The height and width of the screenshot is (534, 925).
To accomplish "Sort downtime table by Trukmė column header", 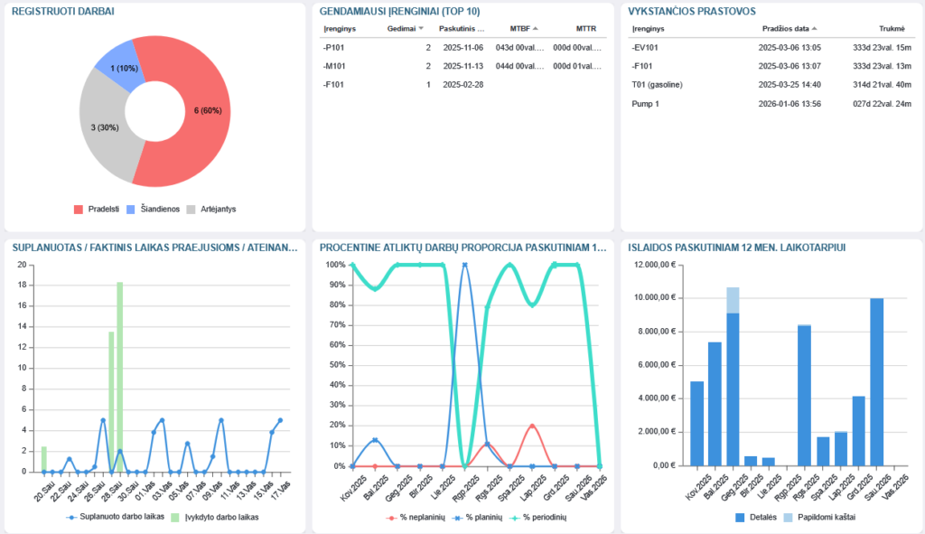I will coord(891,29).
